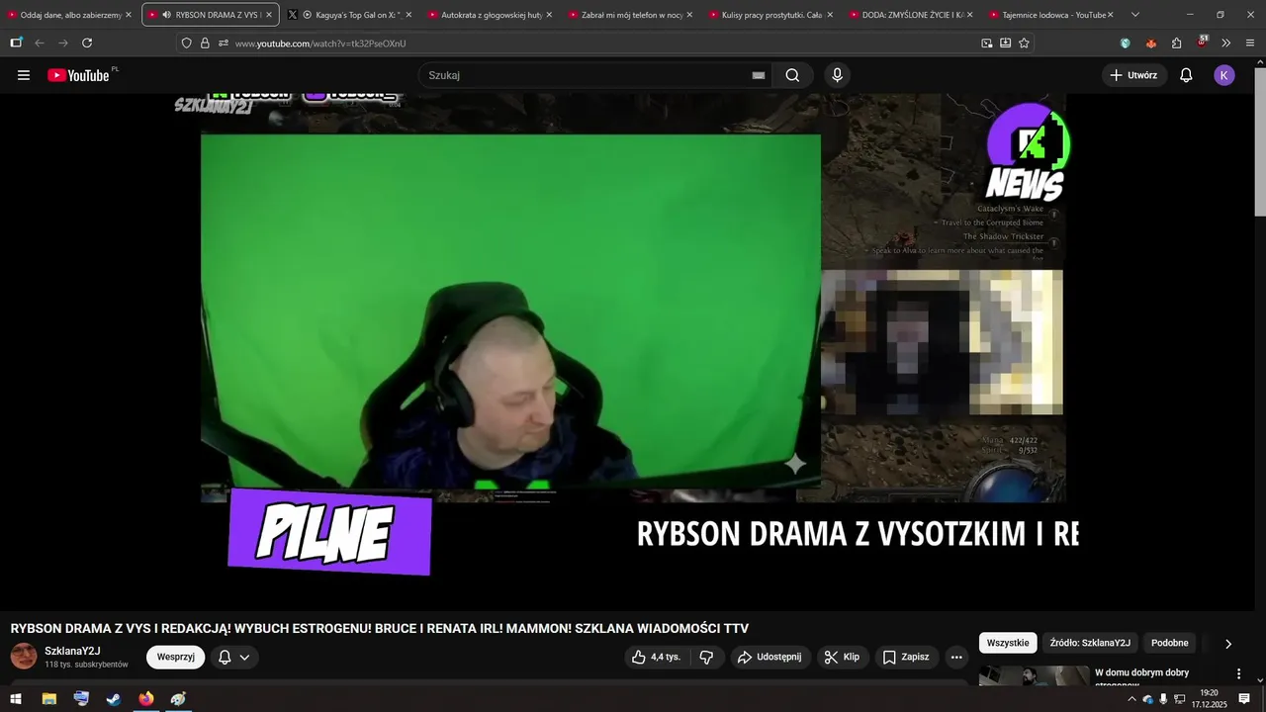Open the red extension with 51 badge
The width and height of the screenshot is (1266, 712).
1202,42
